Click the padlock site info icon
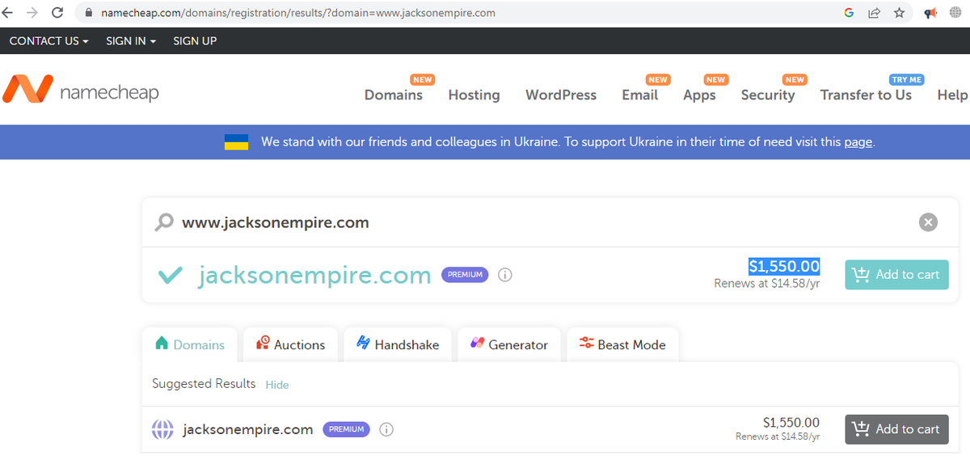970x464 pixels. click(89, 13)
